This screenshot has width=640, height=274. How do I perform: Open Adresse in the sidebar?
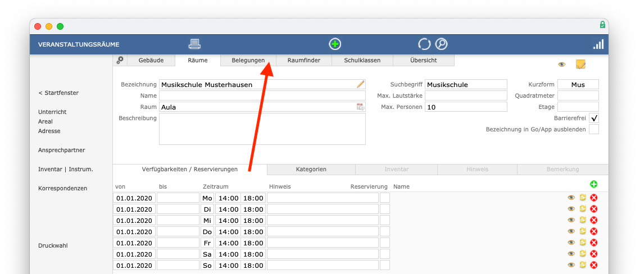[x=49, y=131]
